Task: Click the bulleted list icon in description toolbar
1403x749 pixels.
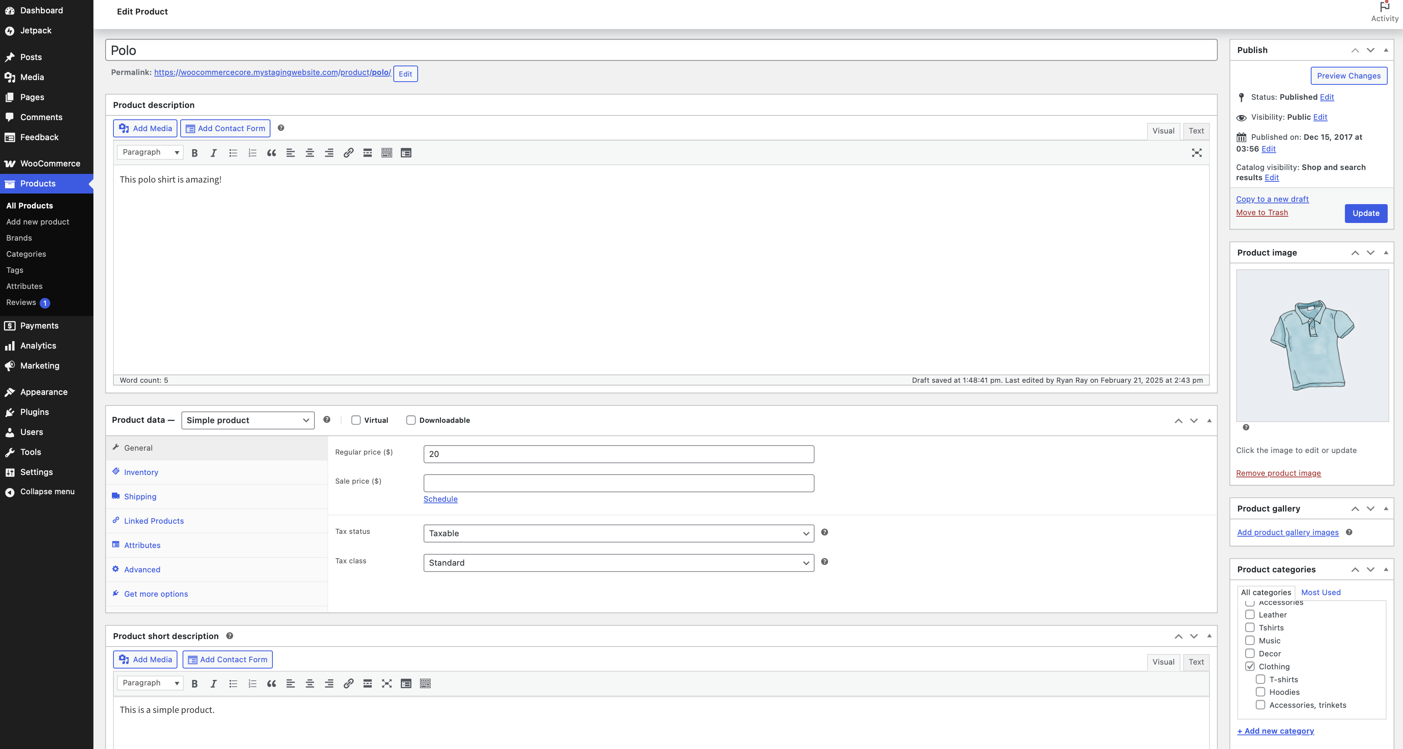Action: point(233,153)
